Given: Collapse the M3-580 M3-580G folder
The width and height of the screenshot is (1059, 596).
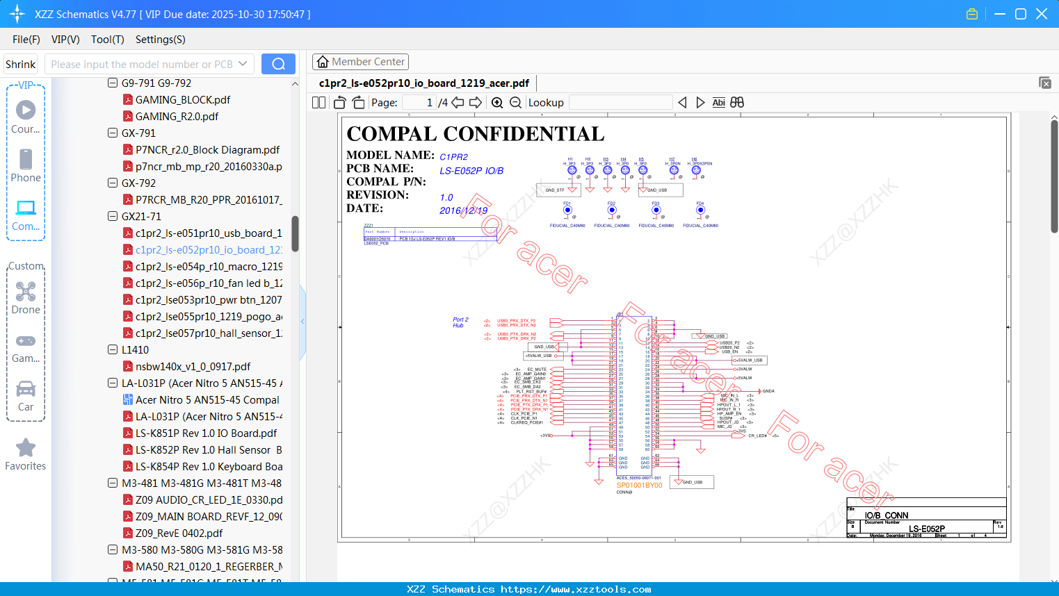Looking at the screenshot, I should tap(113, 549).
